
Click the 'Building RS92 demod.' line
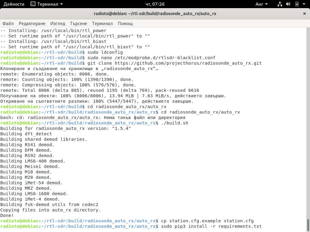pyautogui.click(x=27, y=156)
